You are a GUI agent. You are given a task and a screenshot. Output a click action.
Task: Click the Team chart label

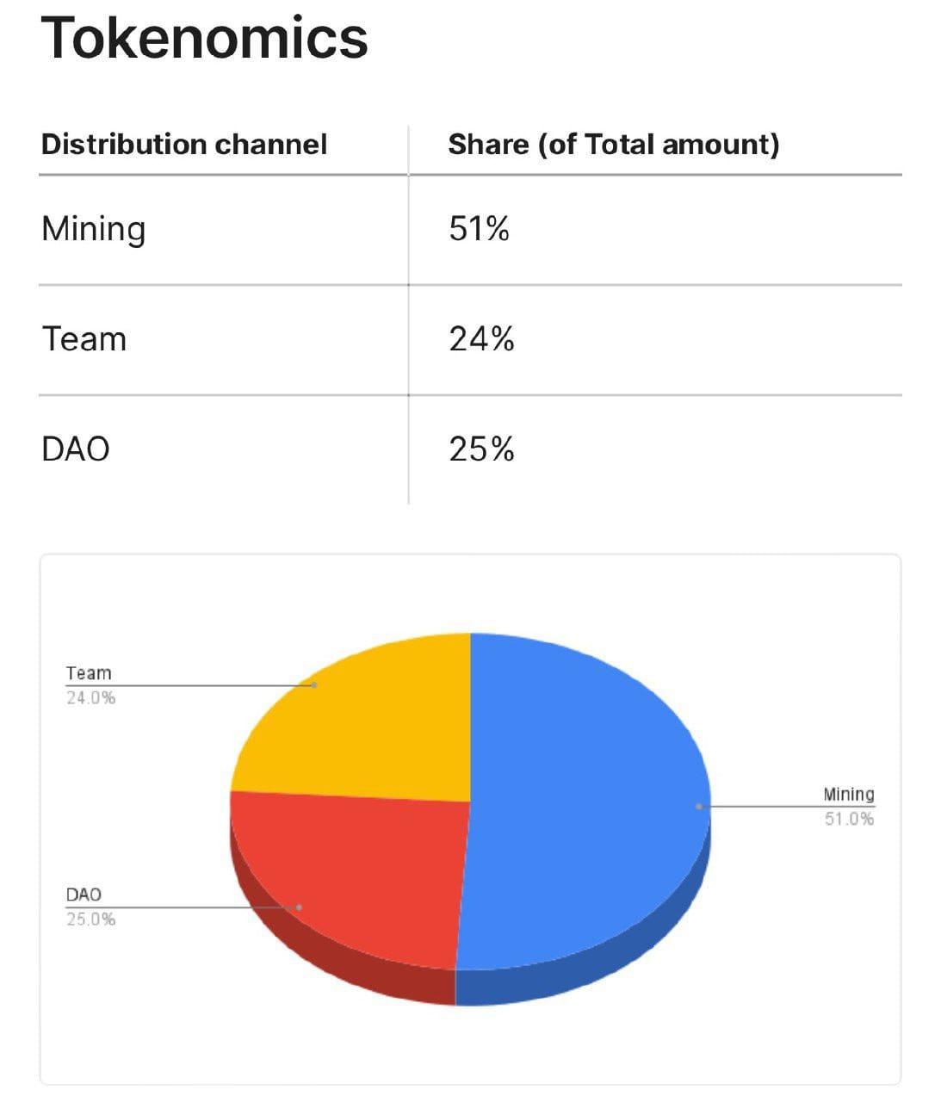coord(89,673)
